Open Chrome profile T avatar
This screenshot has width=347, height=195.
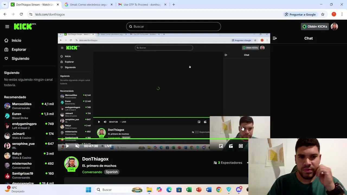[334, 14]
